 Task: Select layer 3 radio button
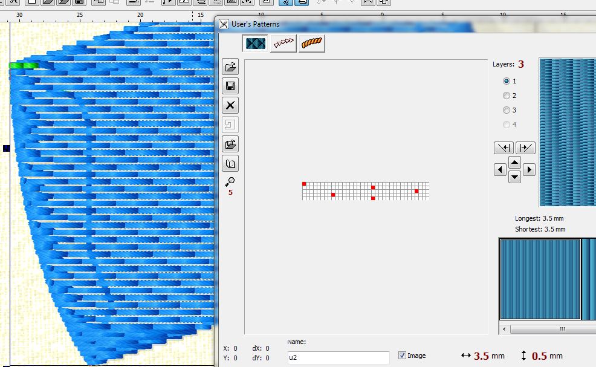(x=507, y=110)
